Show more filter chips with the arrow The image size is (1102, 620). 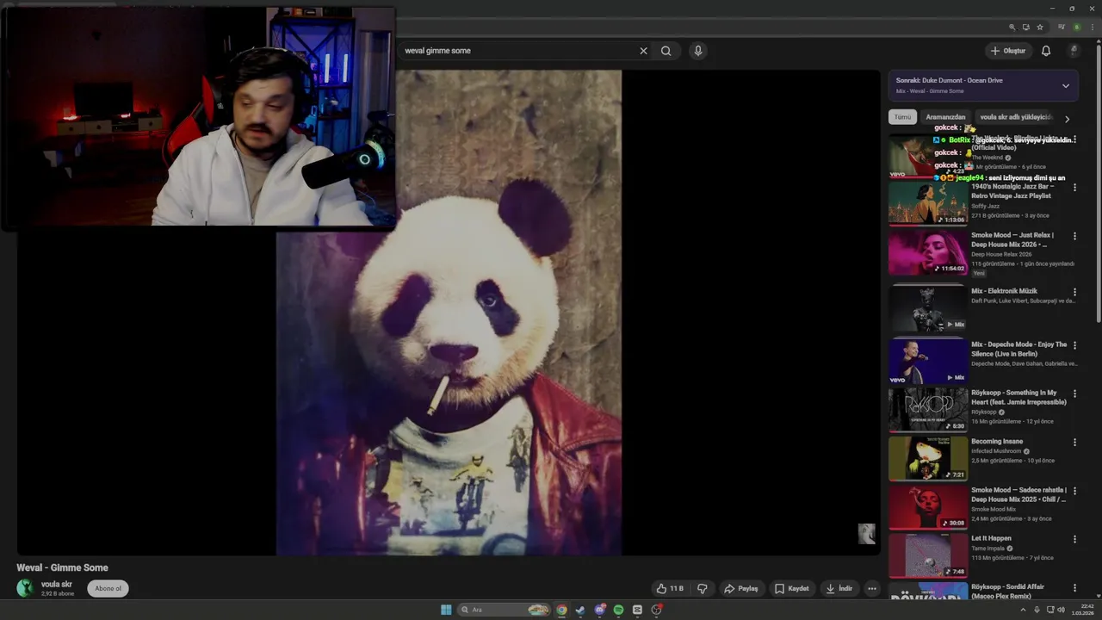pos(1067,119)
